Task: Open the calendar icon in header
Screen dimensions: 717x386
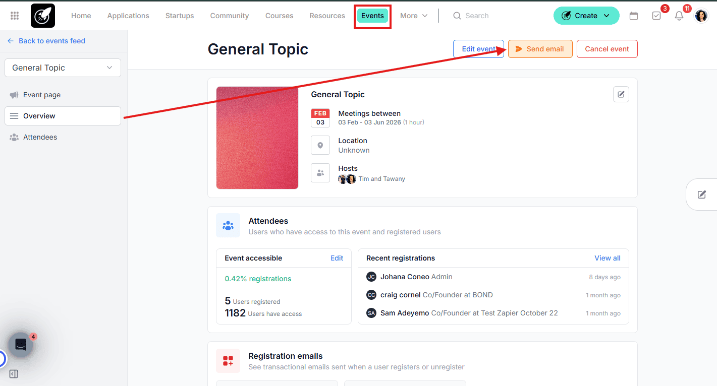Action: click(634, 16)
